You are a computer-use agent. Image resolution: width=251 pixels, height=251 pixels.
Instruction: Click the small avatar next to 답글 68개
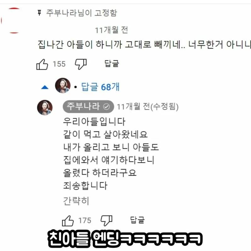[63, 85]
